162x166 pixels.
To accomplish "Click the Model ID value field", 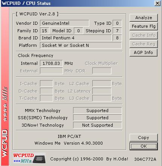I will point(78,31).
